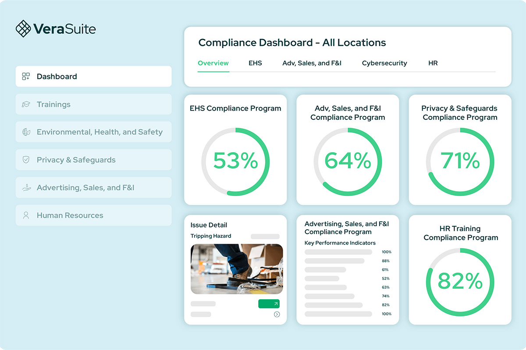Viewport: 526px width, 350px height.
Task: Click the VeraSuite wordmark text
Action: [64, 29]
